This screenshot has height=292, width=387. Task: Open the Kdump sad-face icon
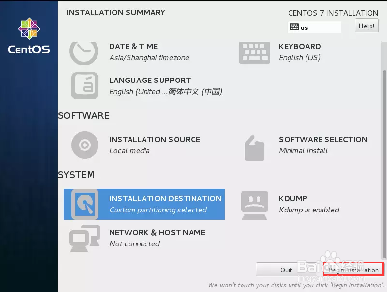coord(255,205)
